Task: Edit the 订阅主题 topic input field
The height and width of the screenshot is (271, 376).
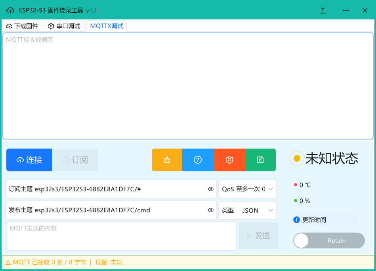Action: pyautogui.click(x=111, y=189)
